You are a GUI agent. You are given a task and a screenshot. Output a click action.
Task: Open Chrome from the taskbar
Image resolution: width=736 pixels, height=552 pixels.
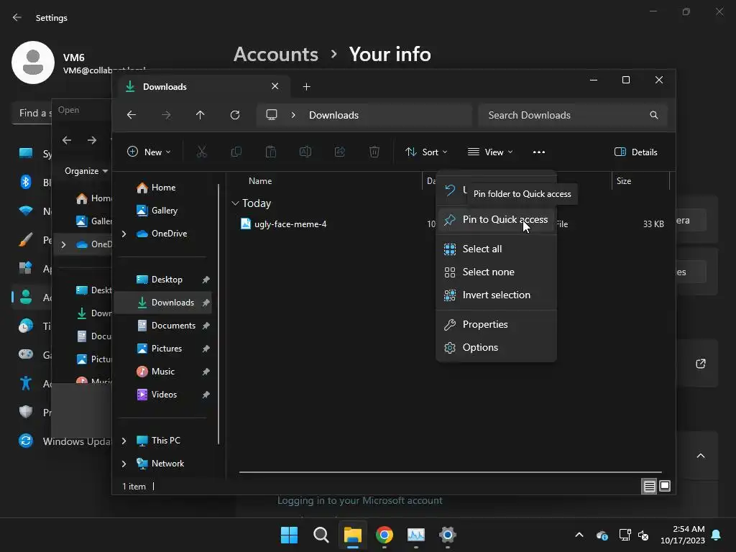point(385,535)
